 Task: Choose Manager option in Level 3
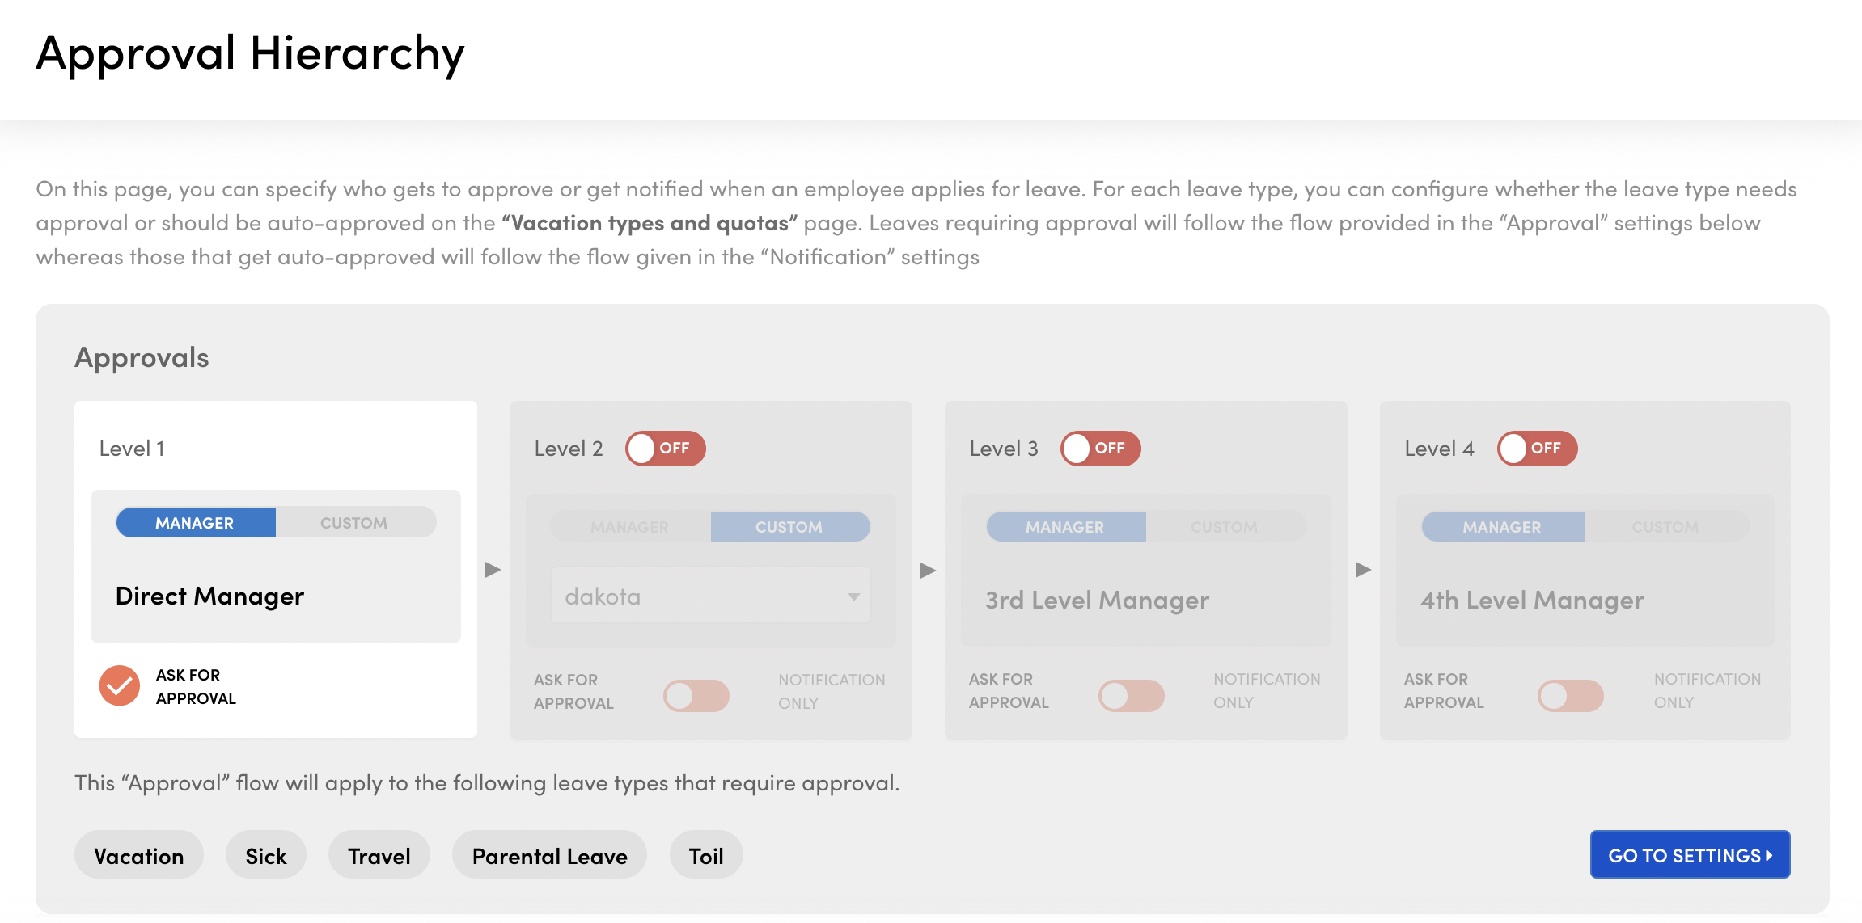tap(1065, 527)
